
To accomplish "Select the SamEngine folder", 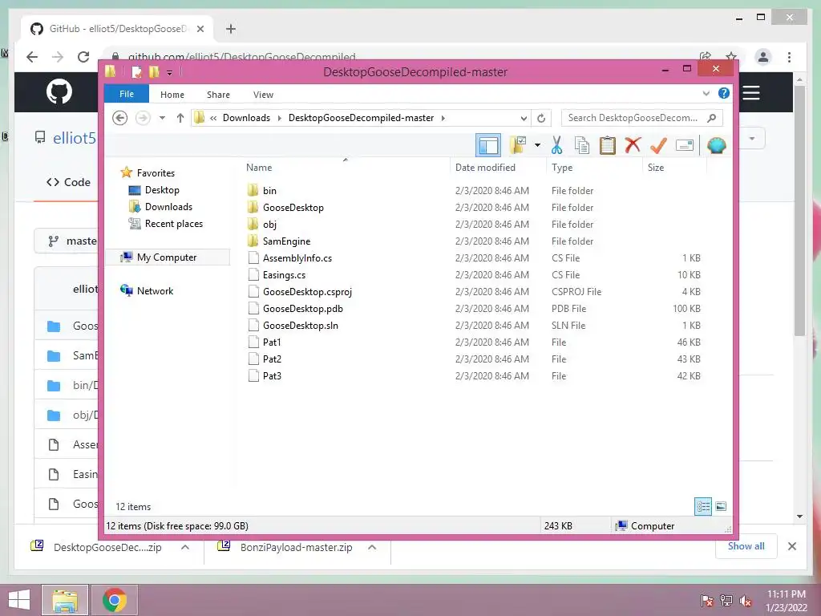I will coord(286,241).
